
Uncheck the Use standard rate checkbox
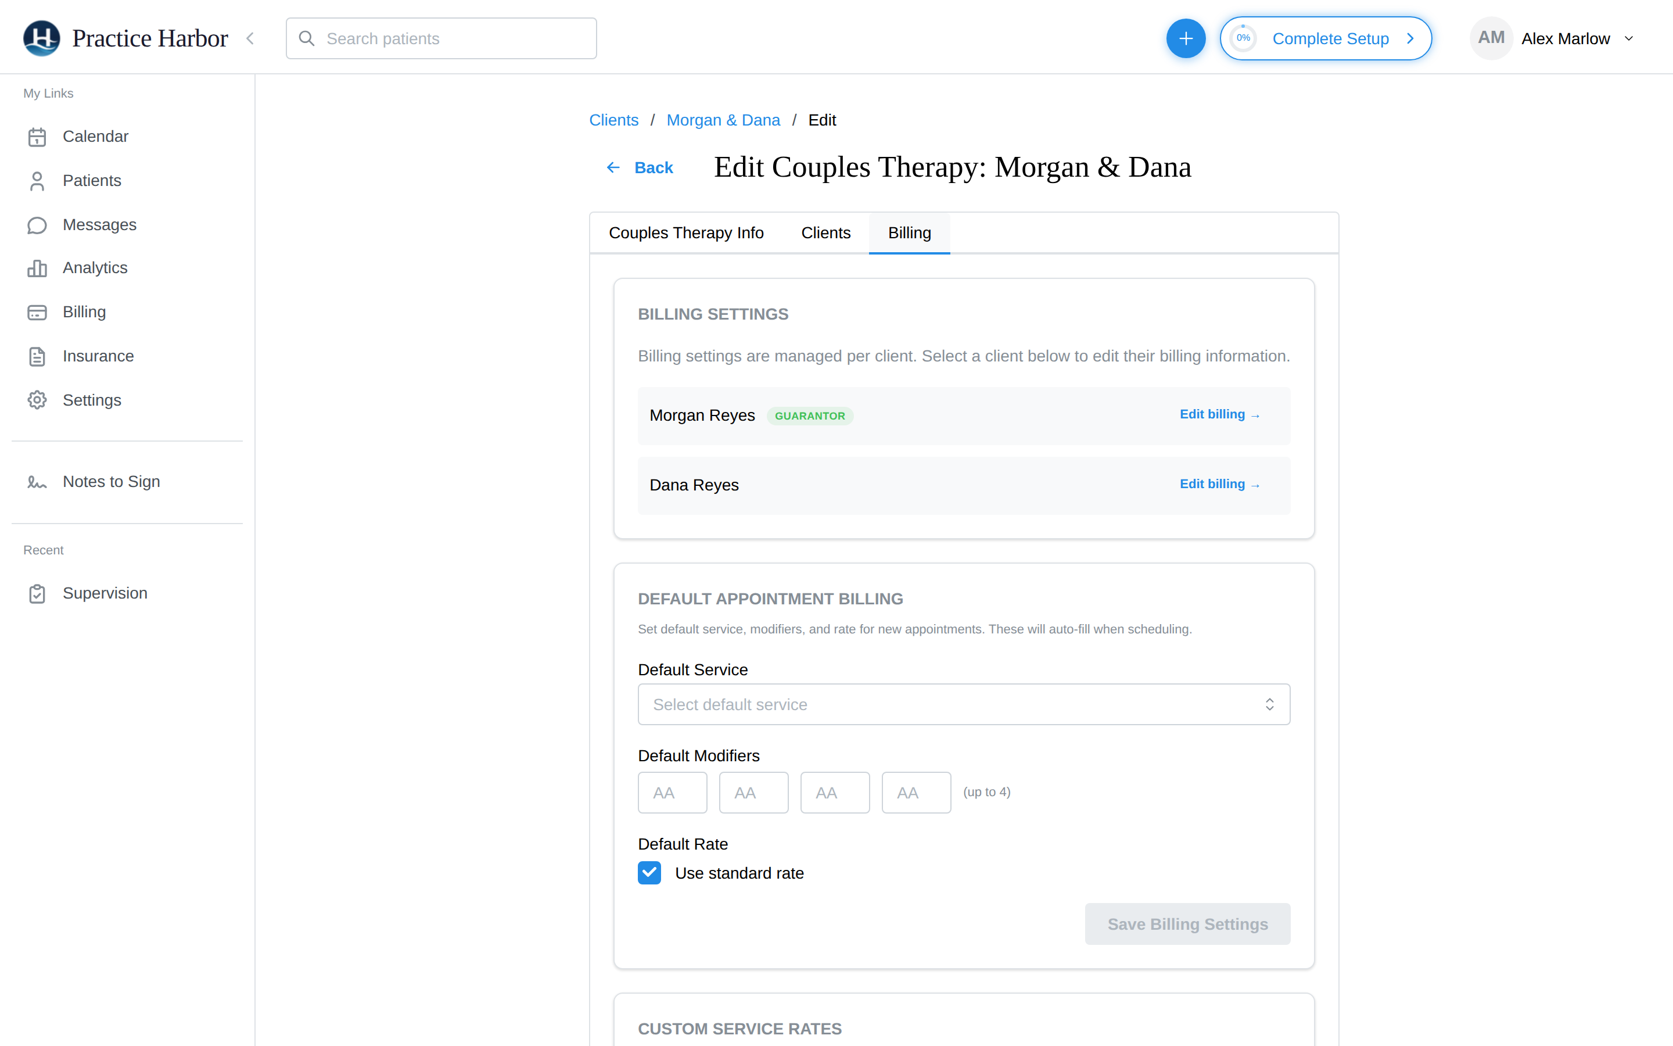coord(649,873)
